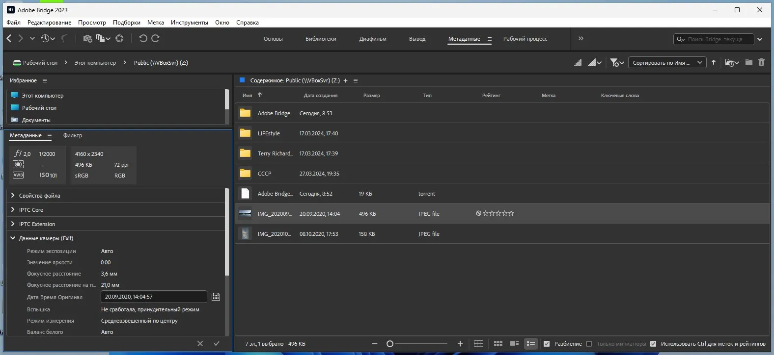Open the Метаданные panel hamburger menu

click(x=49, y=135)
